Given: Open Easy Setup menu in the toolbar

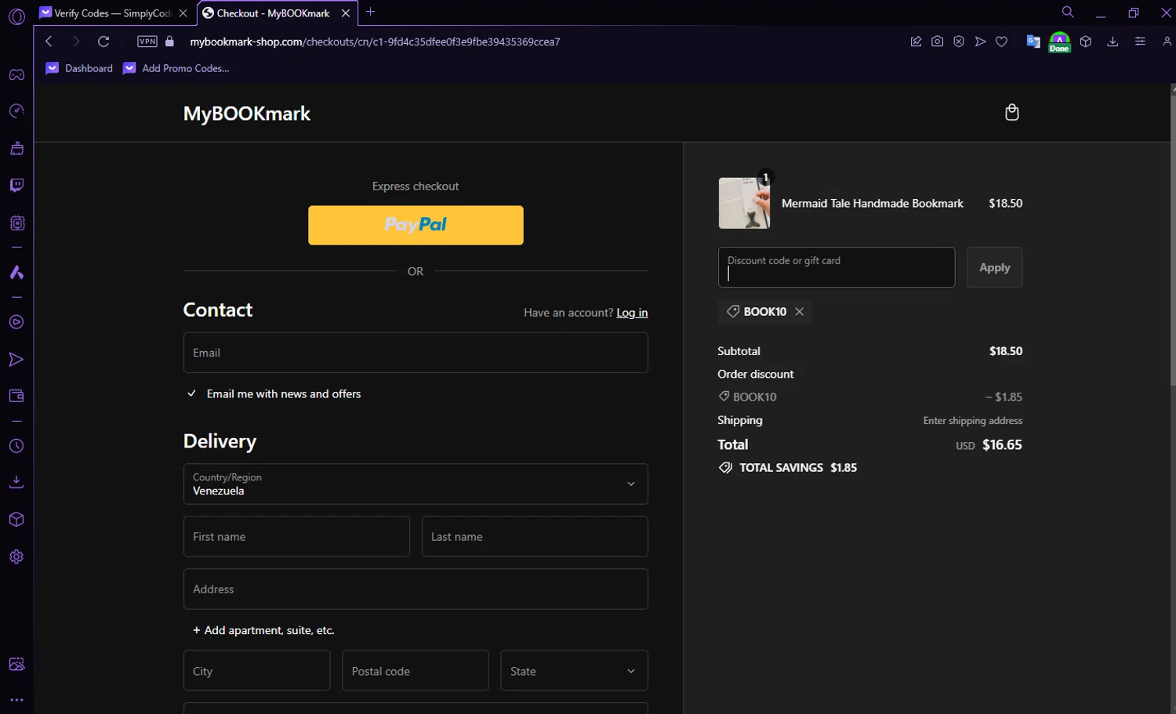Looking at the screenshot, I should pos(1140,42).
